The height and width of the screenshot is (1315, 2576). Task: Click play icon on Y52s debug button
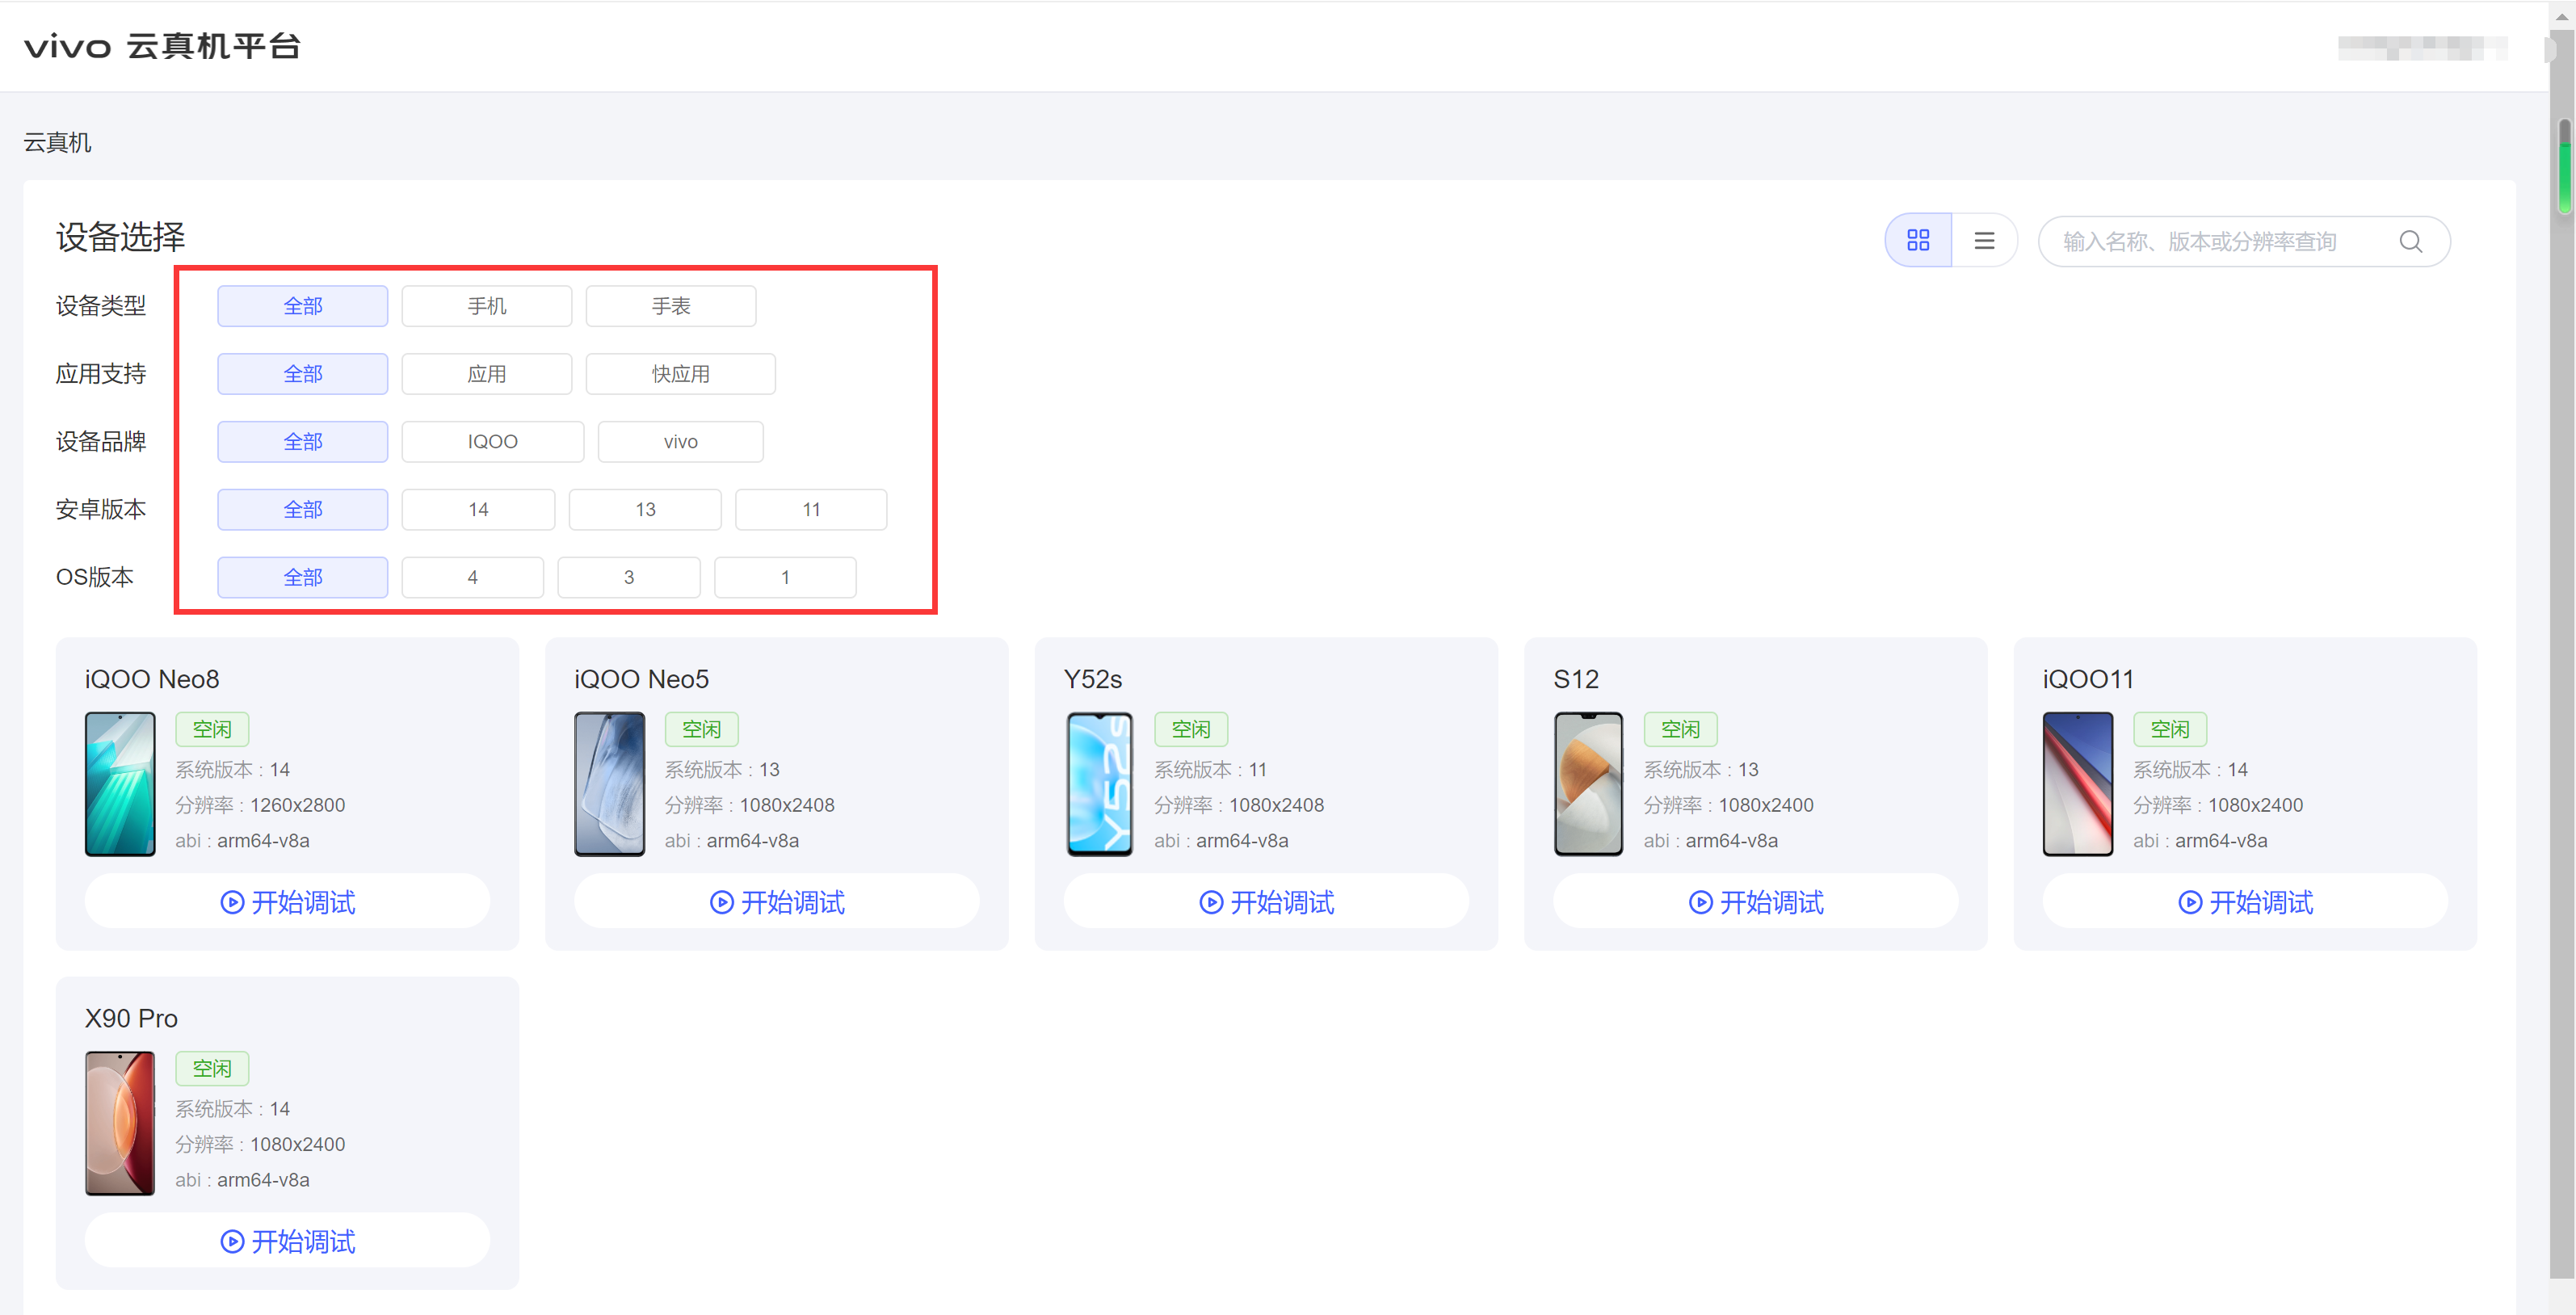click(1210, 902)
